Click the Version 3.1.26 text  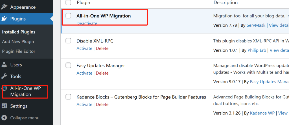coord(227,113)
